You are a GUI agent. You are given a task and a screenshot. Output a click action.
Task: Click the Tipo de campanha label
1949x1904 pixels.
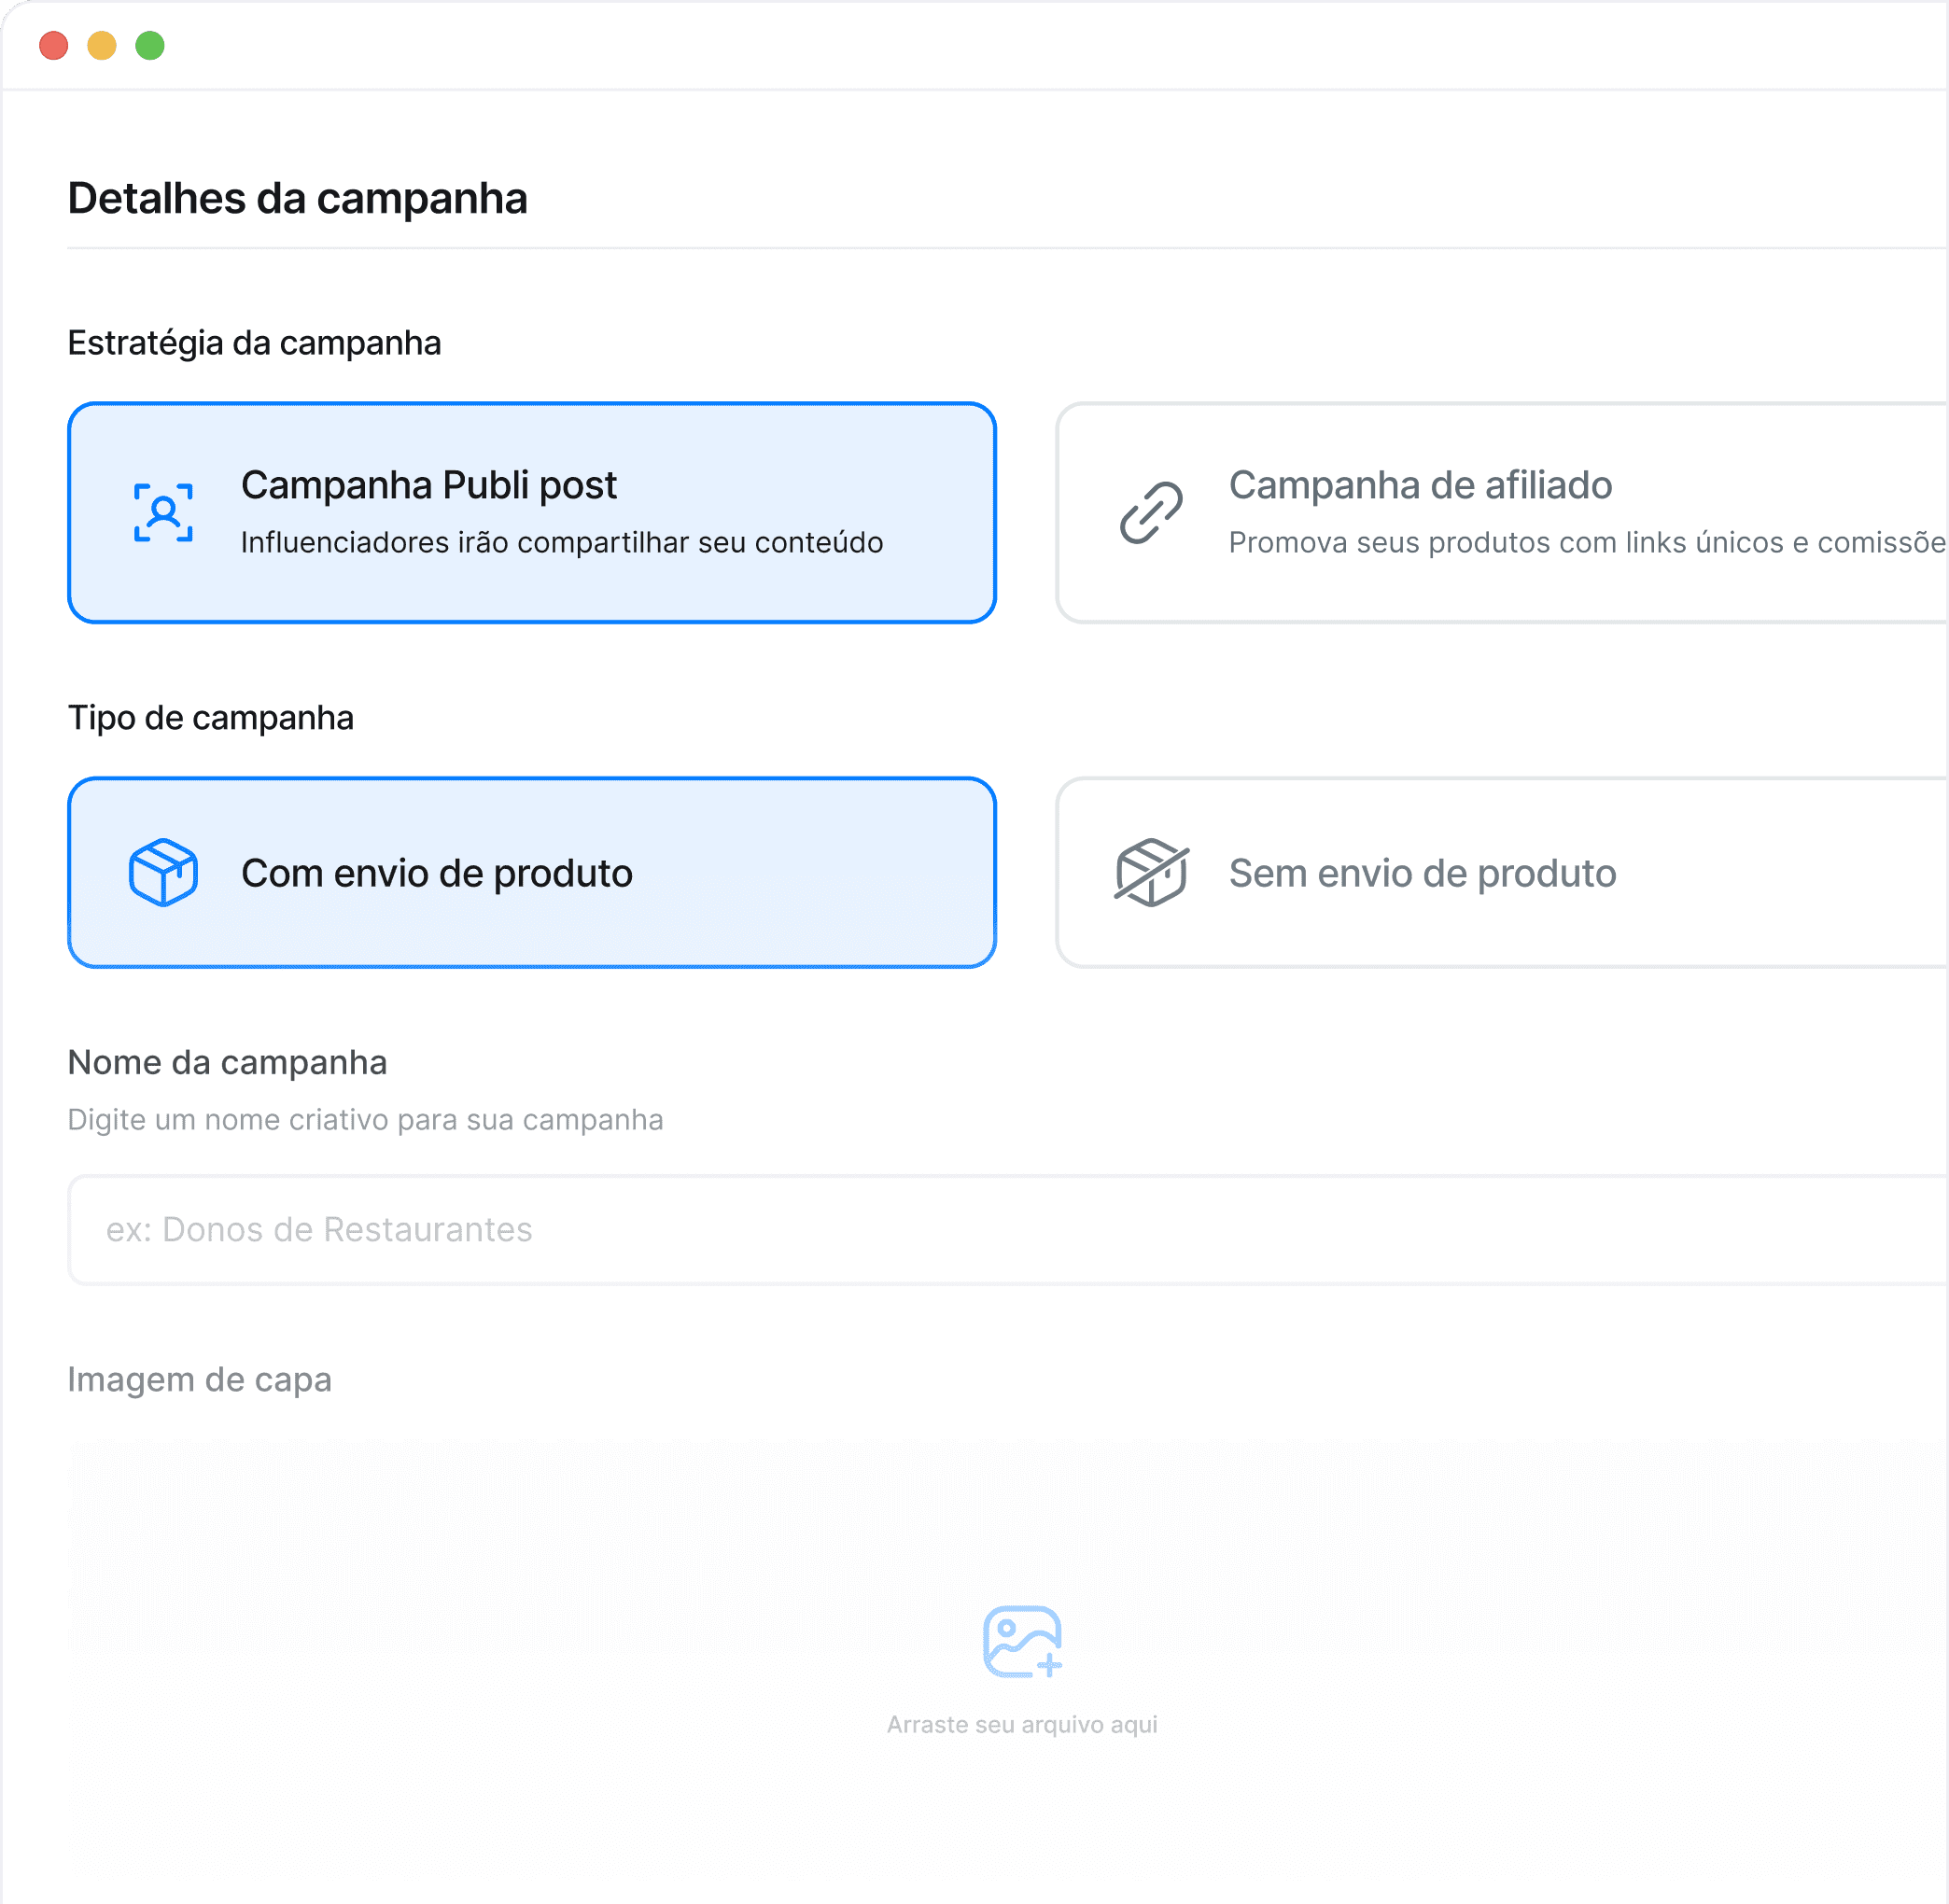(211, 718)
